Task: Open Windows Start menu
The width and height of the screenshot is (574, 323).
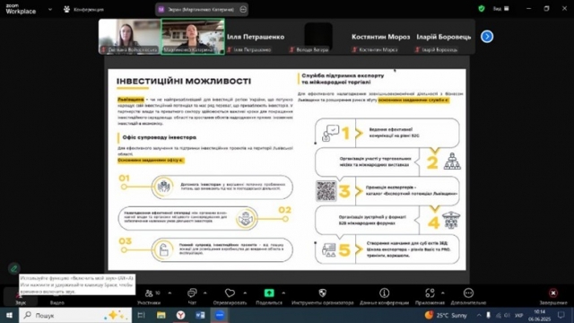Action: pos(9,315)
